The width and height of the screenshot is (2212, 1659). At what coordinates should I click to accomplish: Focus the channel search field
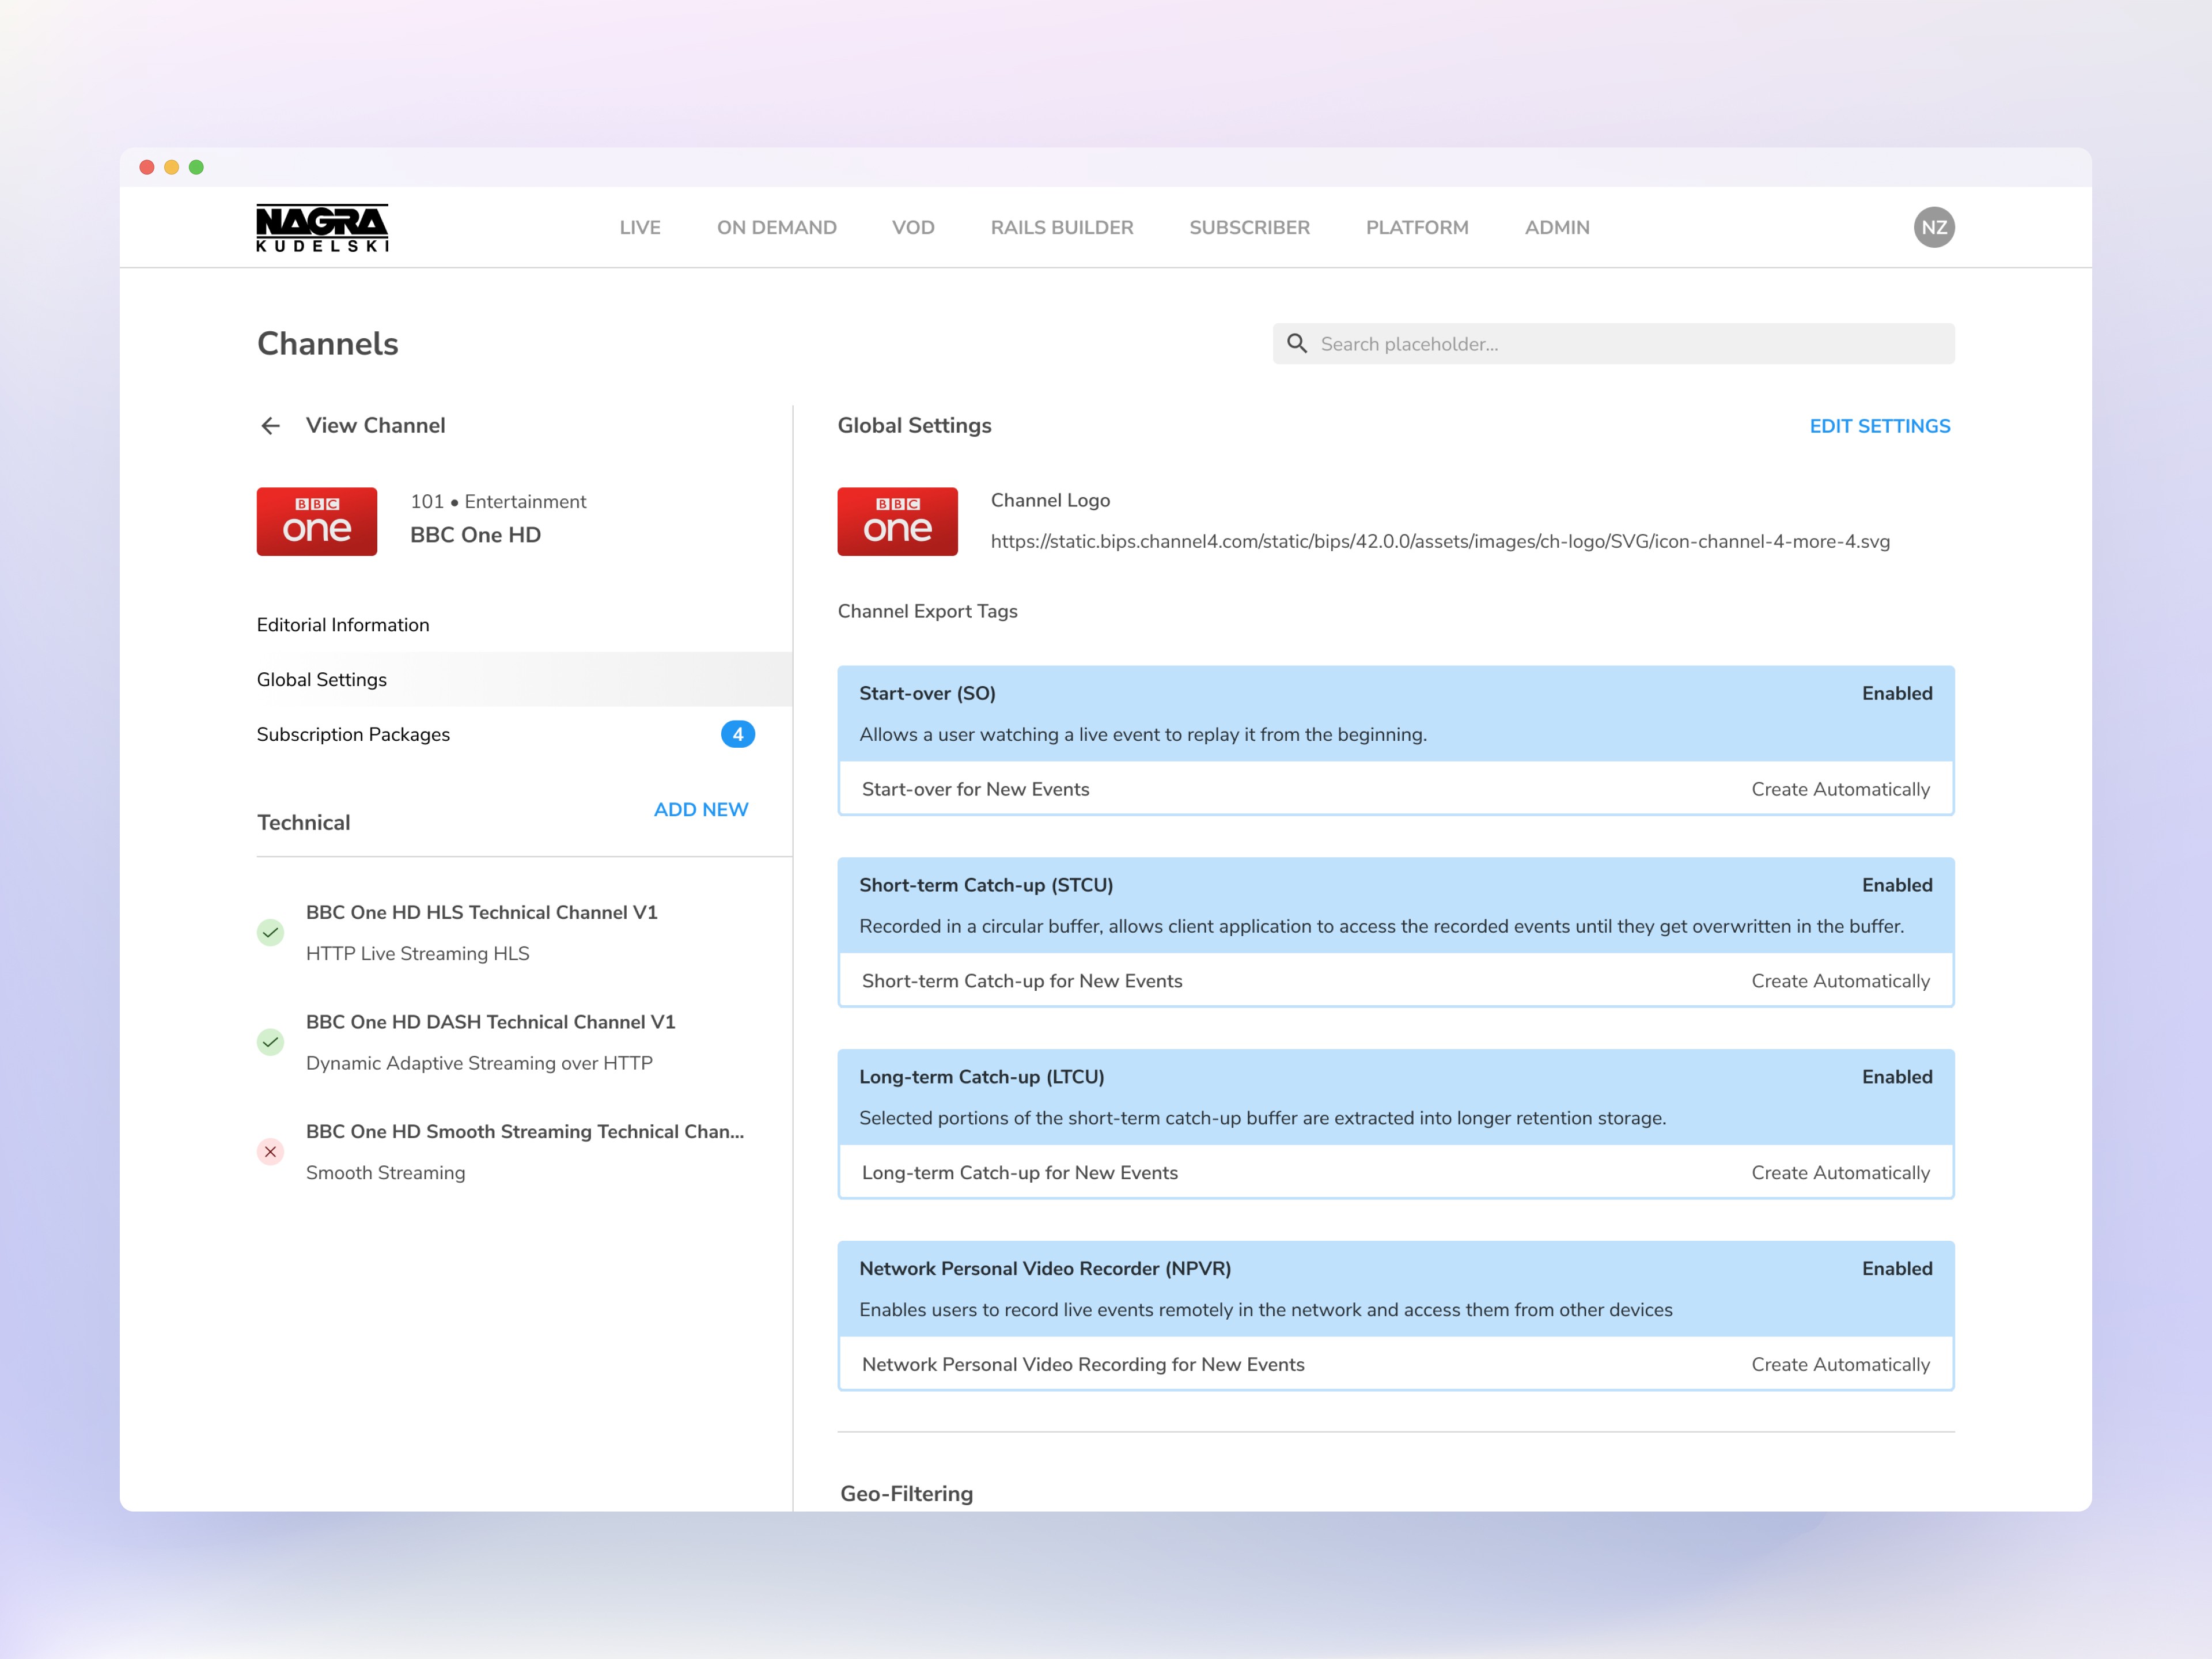tap(1630, 344)
